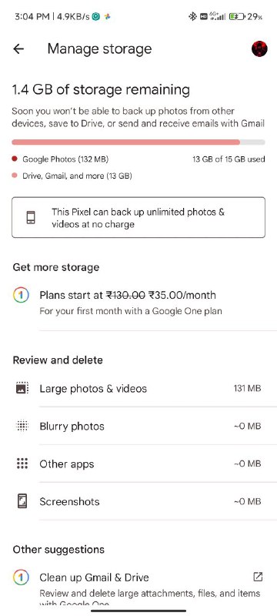This screenshot has width=277, height=616.
Task: Tap Pixel unlimited photos backup card
Action: tap(138, 218)
